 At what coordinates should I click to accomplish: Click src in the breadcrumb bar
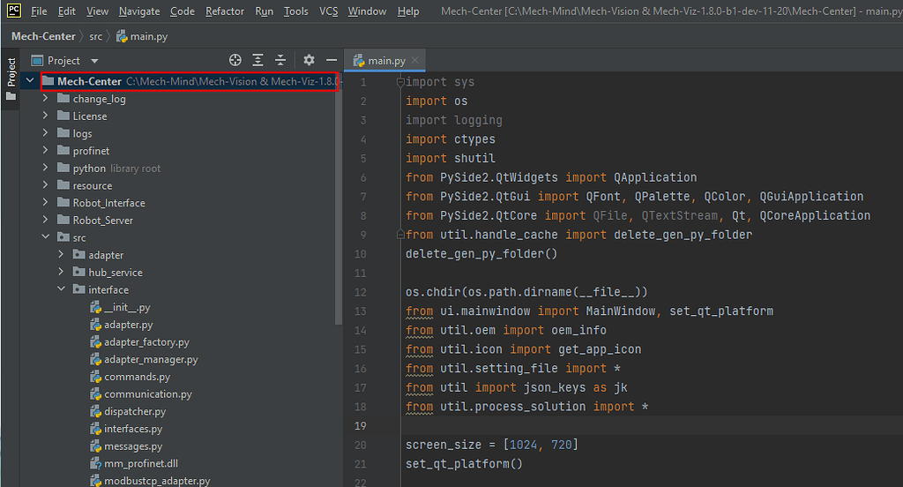click(x=95, y=36)
